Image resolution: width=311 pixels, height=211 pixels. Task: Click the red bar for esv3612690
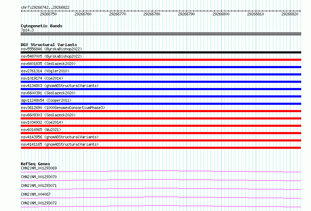pyautogui.click(x=161, y=111)
